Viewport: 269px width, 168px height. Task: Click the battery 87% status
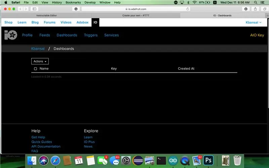(204, 2)
